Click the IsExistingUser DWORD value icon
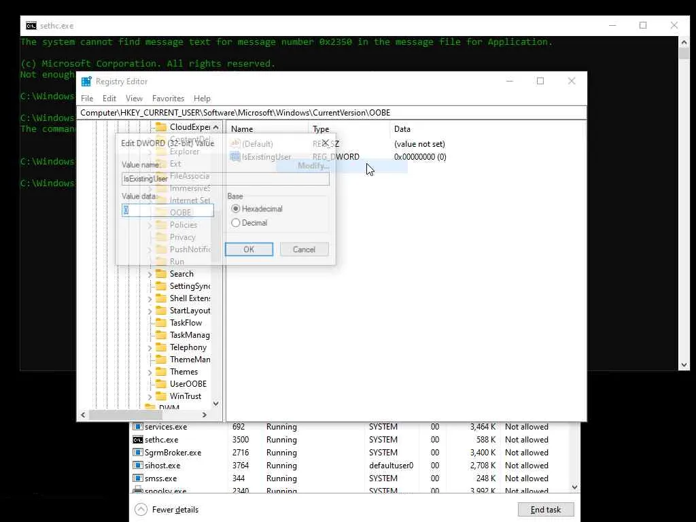This screenshot has width=696, height=522. 234,157
